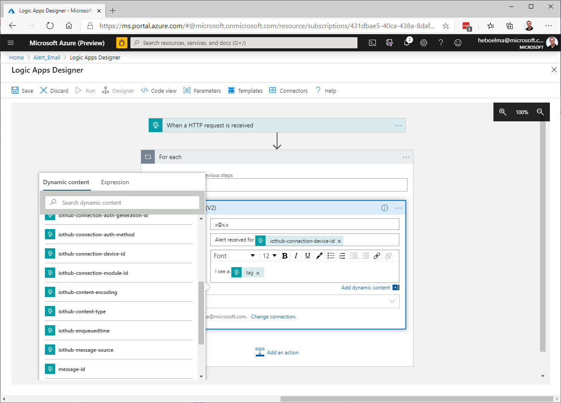Open Azure portal settings gear

coord(424,43)
